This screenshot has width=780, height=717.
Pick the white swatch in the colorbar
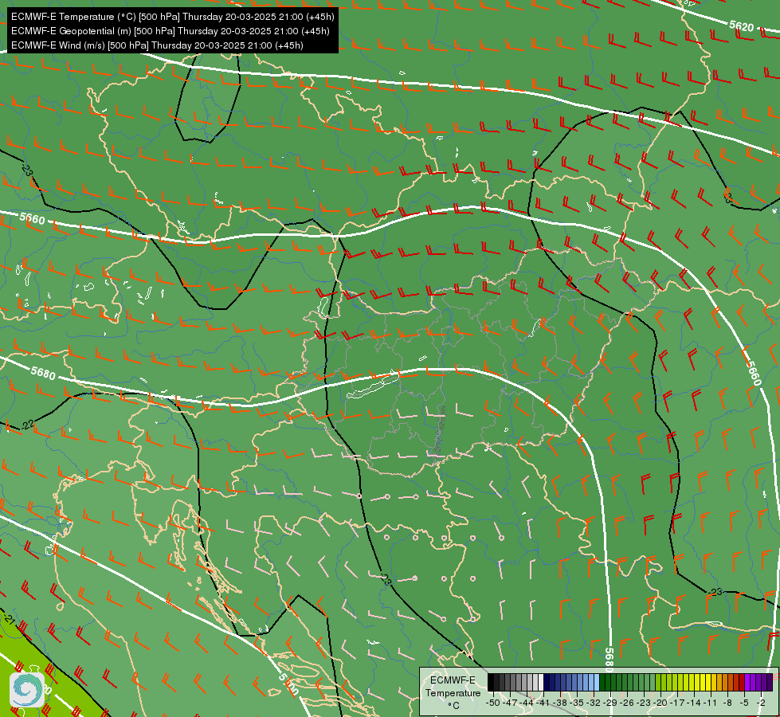pyautogui.click(x=541, y=682)
